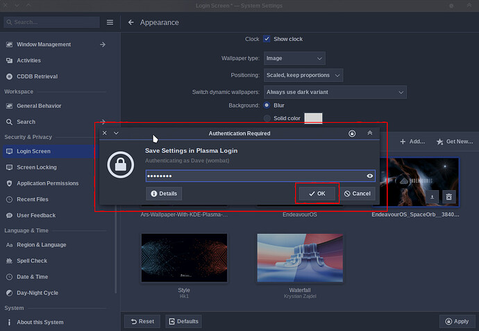Select Application Permissions sidebar item
479x331 pixels.
(49, 183)
